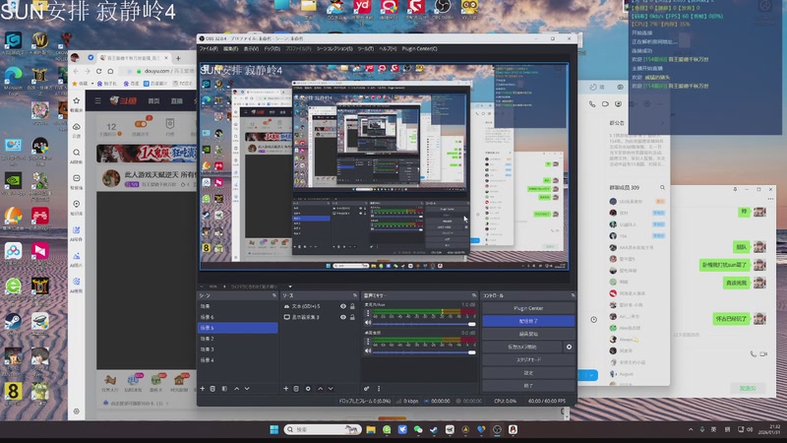787x443 pixels.
Task: Open OBS Studio icon on taskbar
Action: point(497,429)
